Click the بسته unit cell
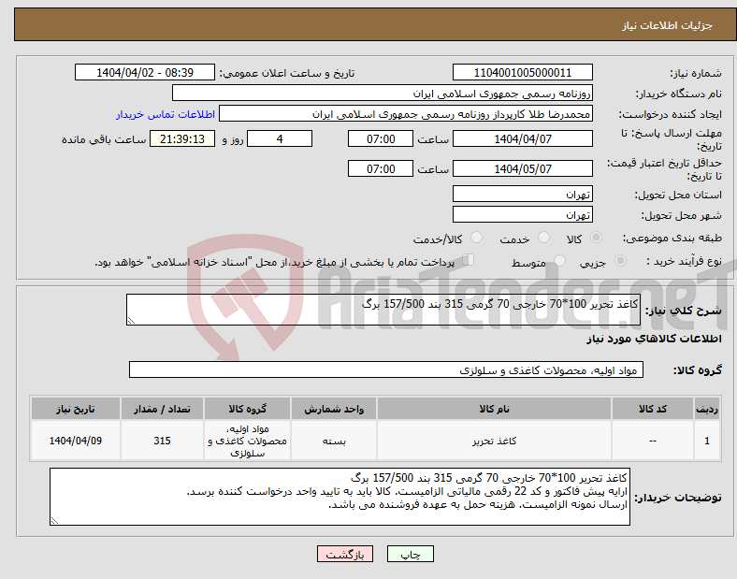The width and height of the screenshot is (737, 579). (x=334, y=441)
